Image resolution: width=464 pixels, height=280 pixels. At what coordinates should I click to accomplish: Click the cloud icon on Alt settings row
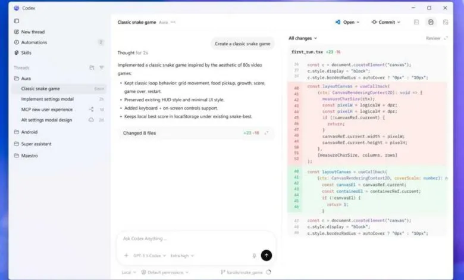pos(91,120)
